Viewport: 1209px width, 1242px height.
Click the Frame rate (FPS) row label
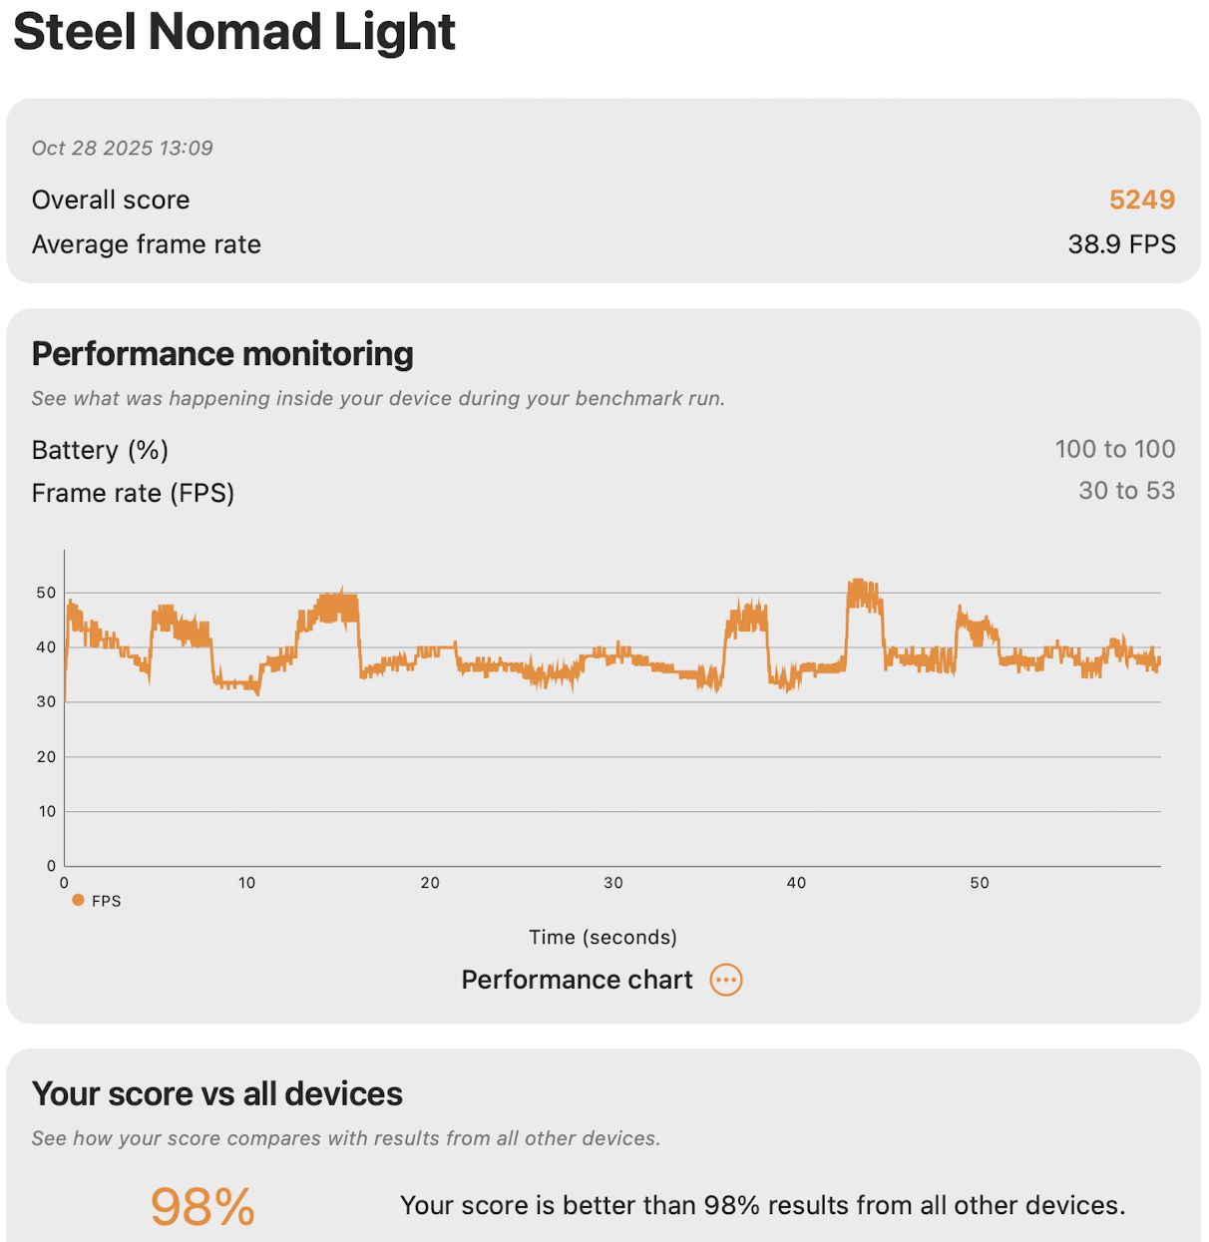[x=133, y=493]
